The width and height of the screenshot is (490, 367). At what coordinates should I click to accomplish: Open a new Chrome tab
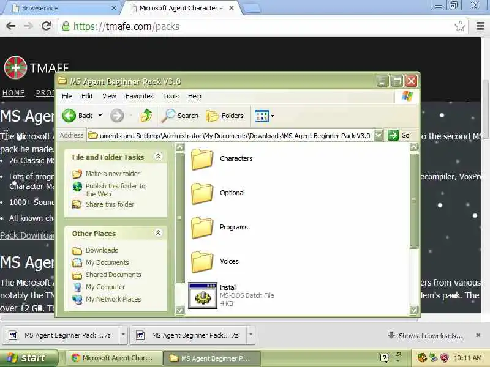252,9
